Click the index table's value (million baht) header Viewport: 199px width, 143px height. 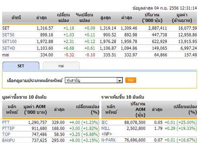point(182,17)
